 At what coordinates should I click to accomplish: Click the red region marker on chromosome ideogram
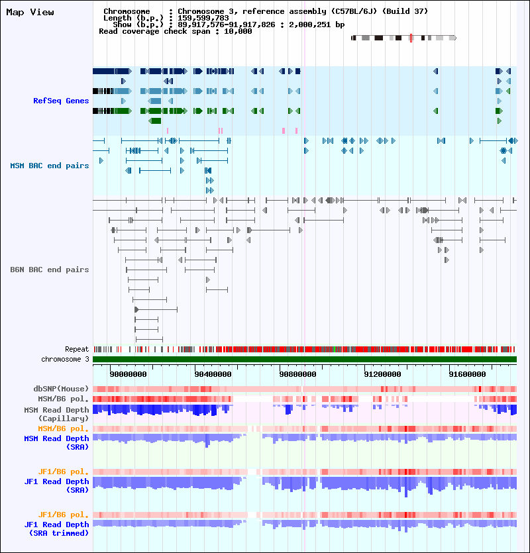(411, 38)
